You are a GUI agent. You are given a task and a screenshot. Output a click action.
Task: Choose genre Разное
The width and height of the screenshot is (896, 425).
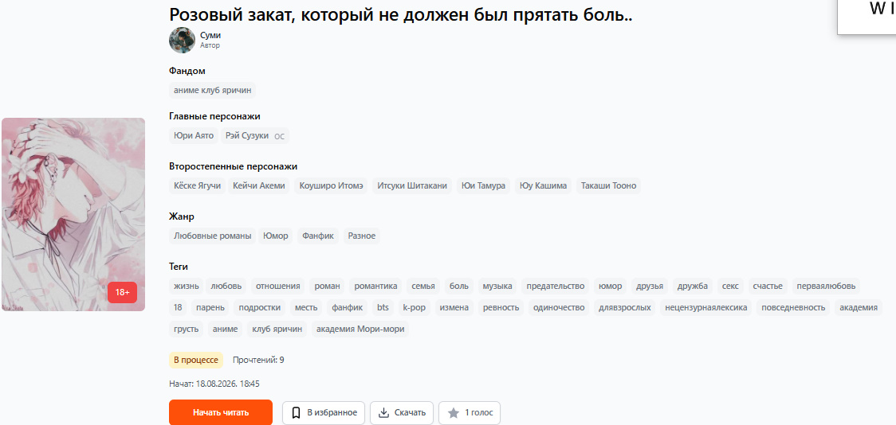[x=362, y=236]
